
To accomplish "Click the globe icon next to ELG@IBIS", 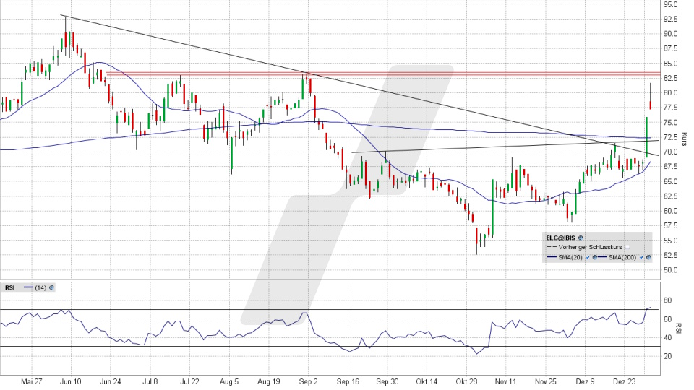I will click(581, 238).
